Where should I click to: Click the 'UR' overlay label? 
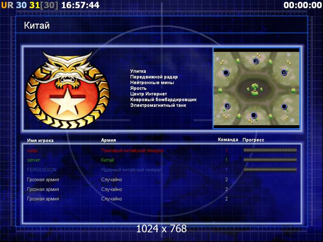point(7,5)
